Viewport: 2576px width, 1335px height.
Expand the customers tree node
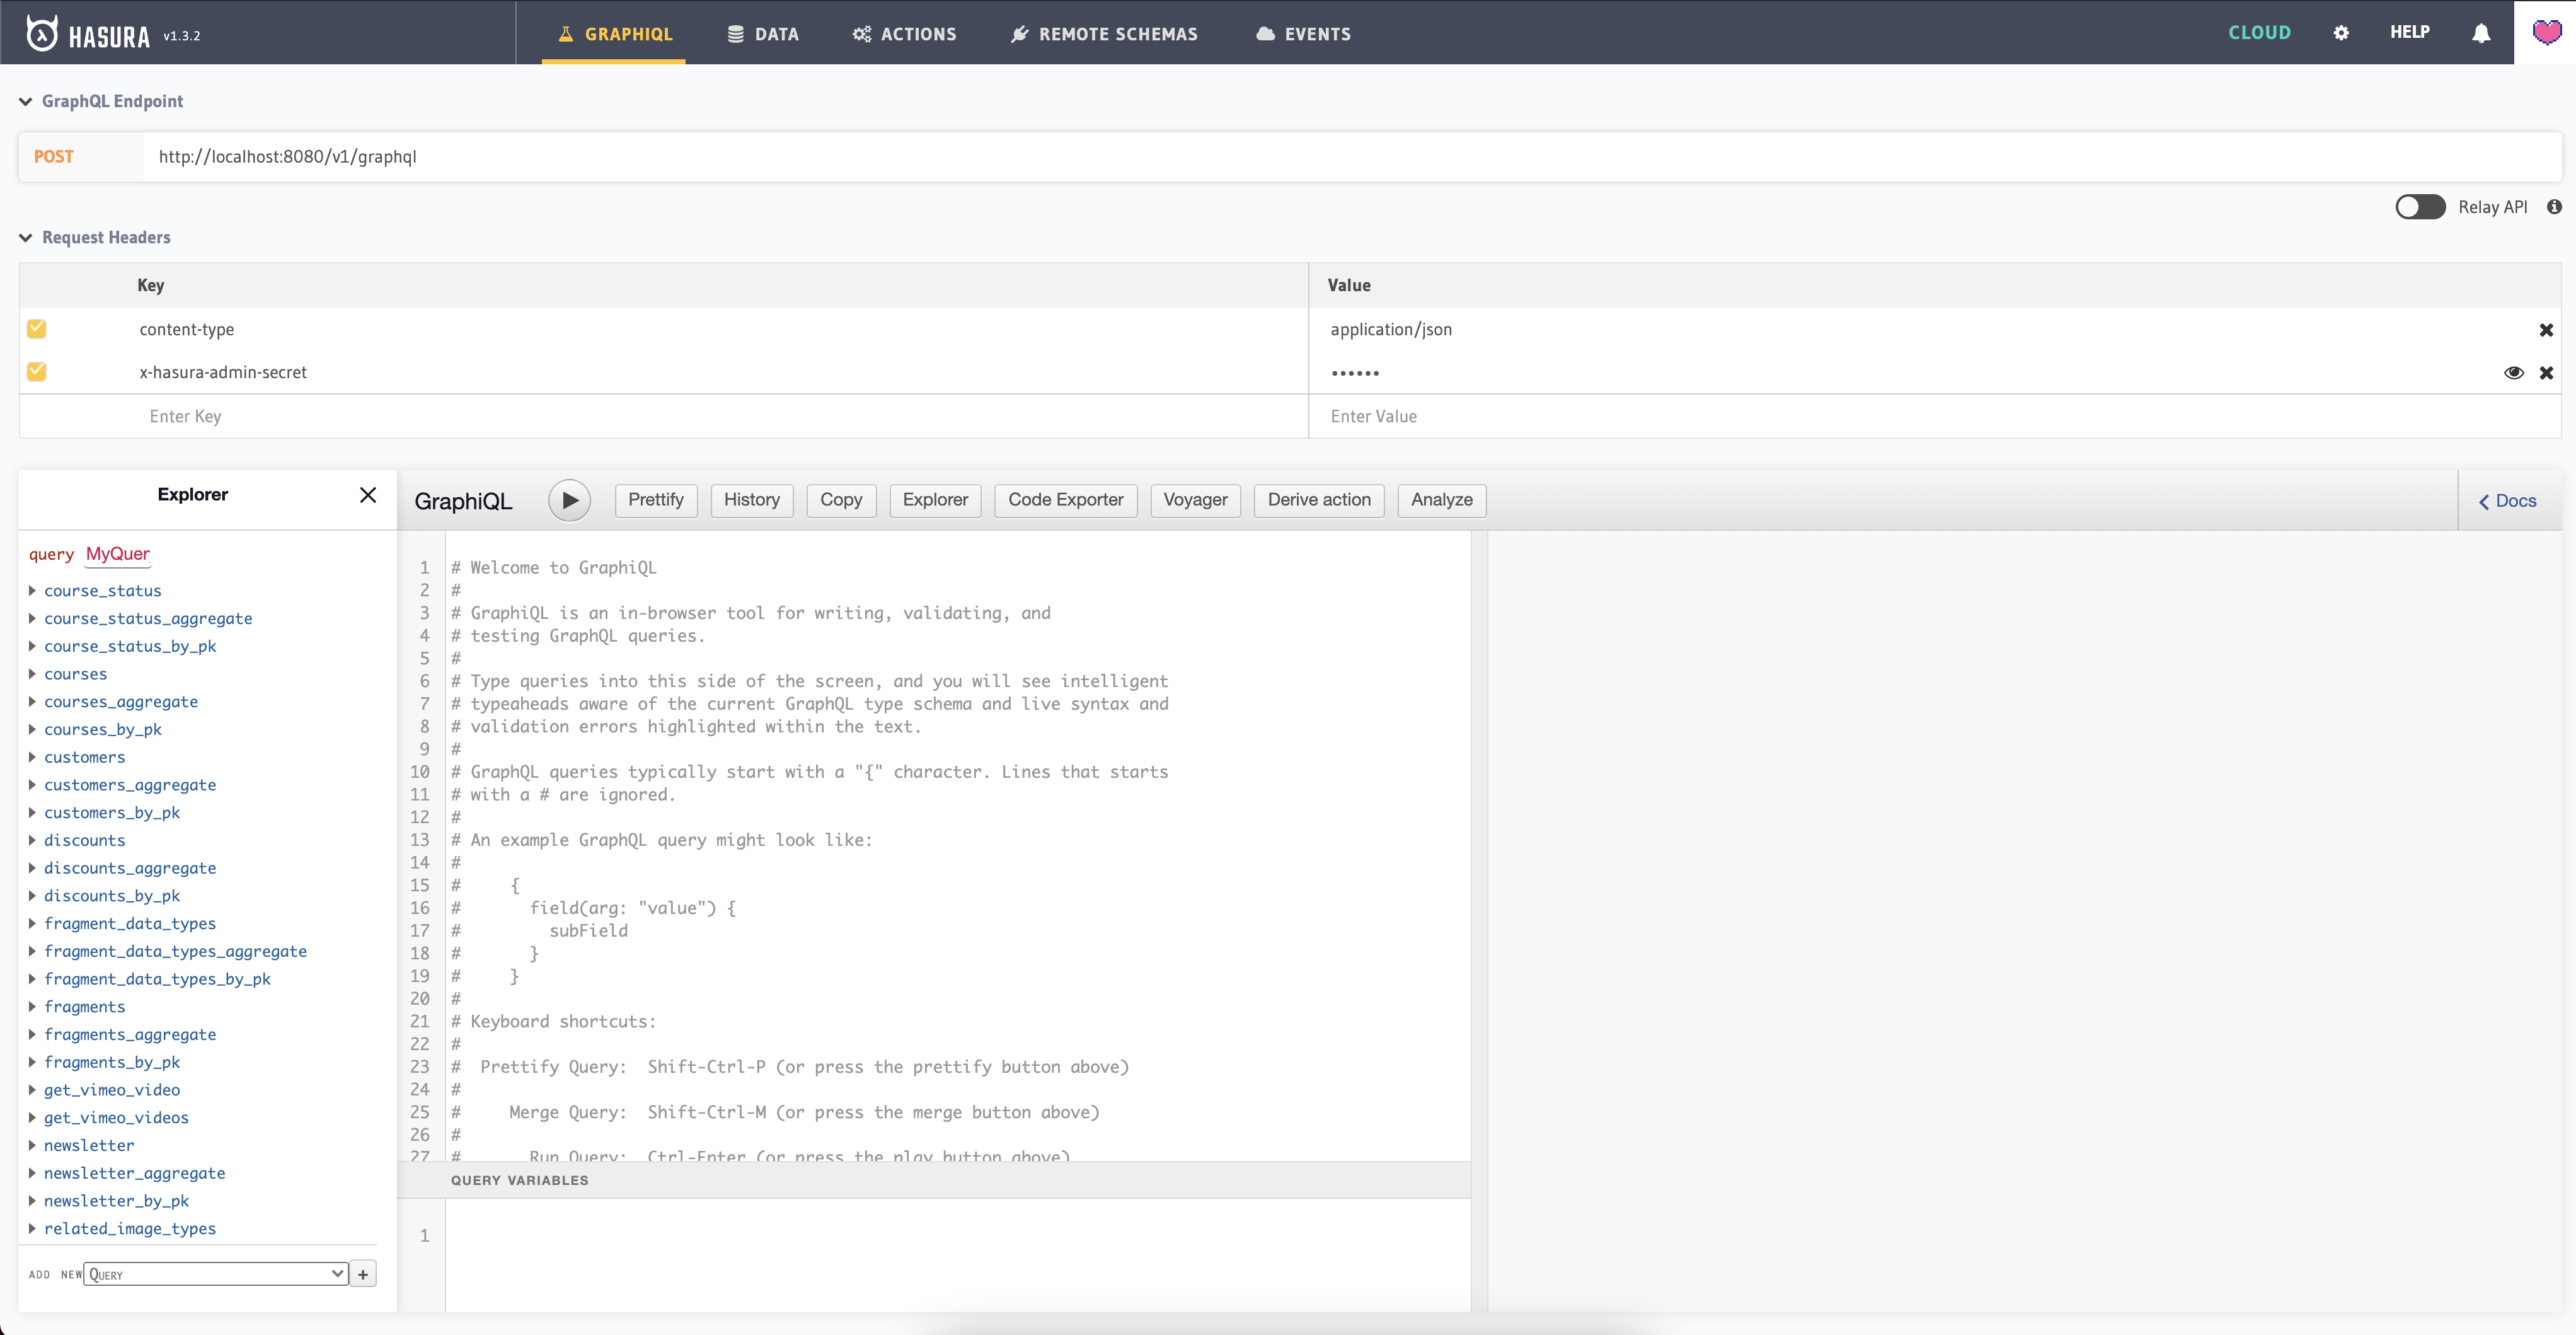33,758
